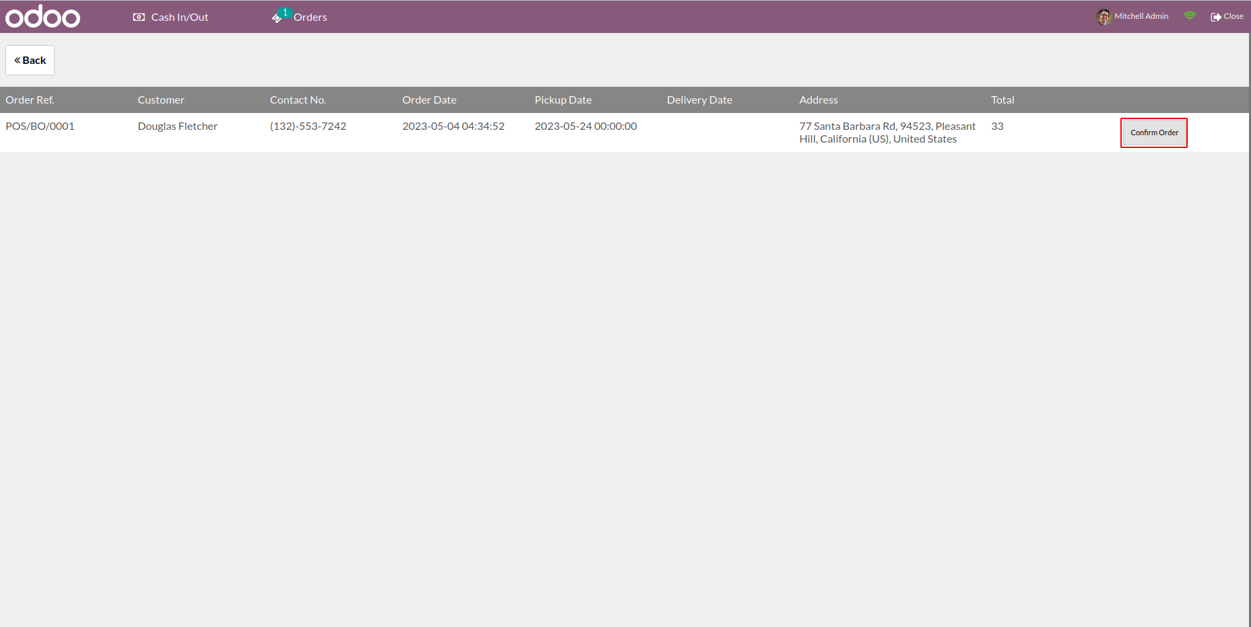The height and width of the screenshot is (627, 1251).
Task: Select order reference POS/BO/0001
Action: pos(40,126)
